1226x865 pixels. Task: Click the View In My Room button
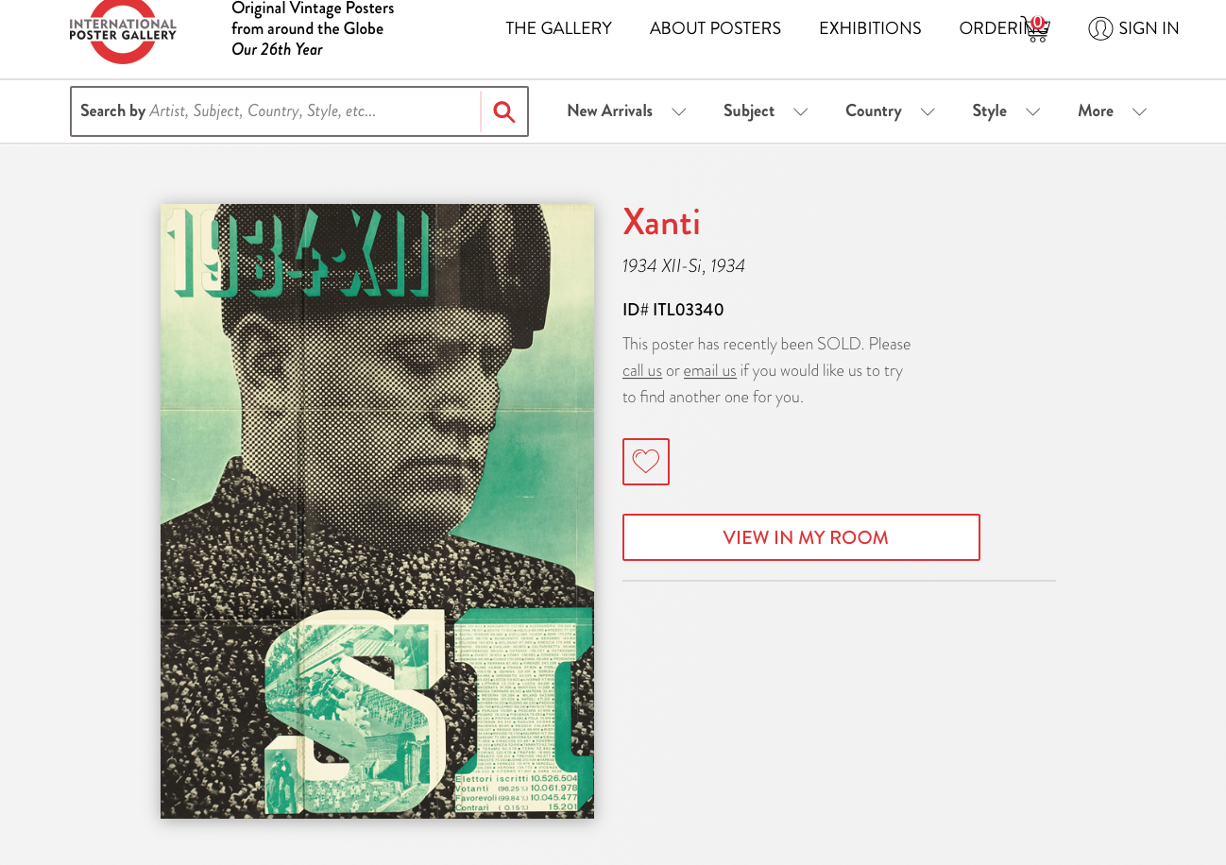pyautogui.click(x=801, y=537)
